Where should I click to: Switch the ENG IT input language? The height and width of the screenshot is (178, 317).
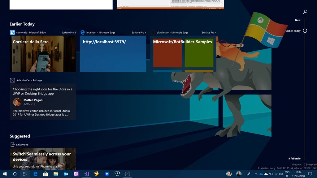tap(287, 174)
